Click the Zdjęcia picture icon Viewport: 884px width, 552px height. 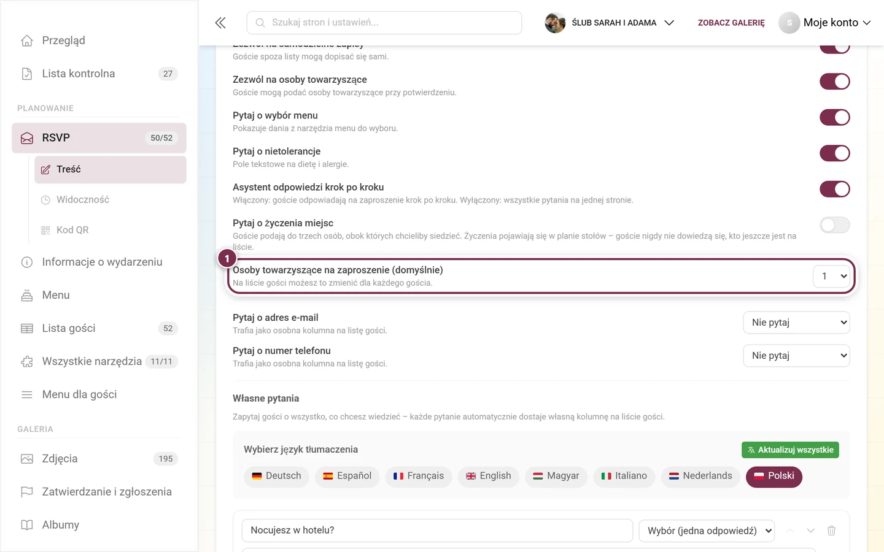(x=27, y=459)
